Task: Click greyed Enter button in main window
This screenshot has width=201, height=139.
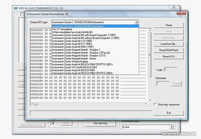Action: (x=66, y=123)
